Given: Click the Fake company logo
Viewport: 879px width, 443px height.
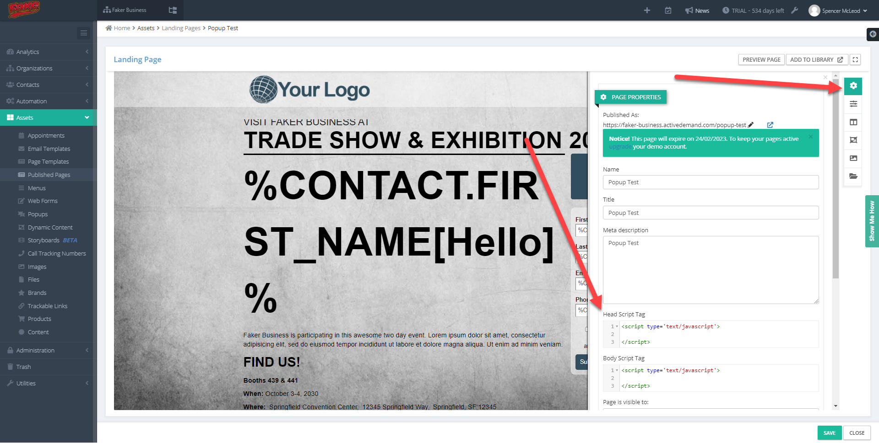Looking at the screenshot, I should (24, 9).
